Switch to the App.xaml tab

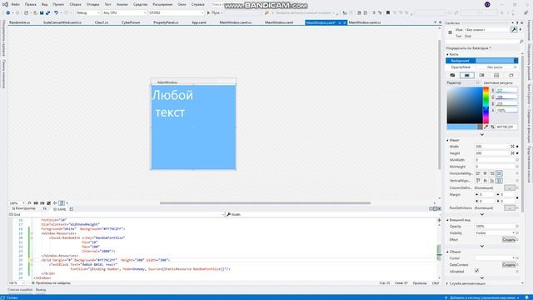199,22
